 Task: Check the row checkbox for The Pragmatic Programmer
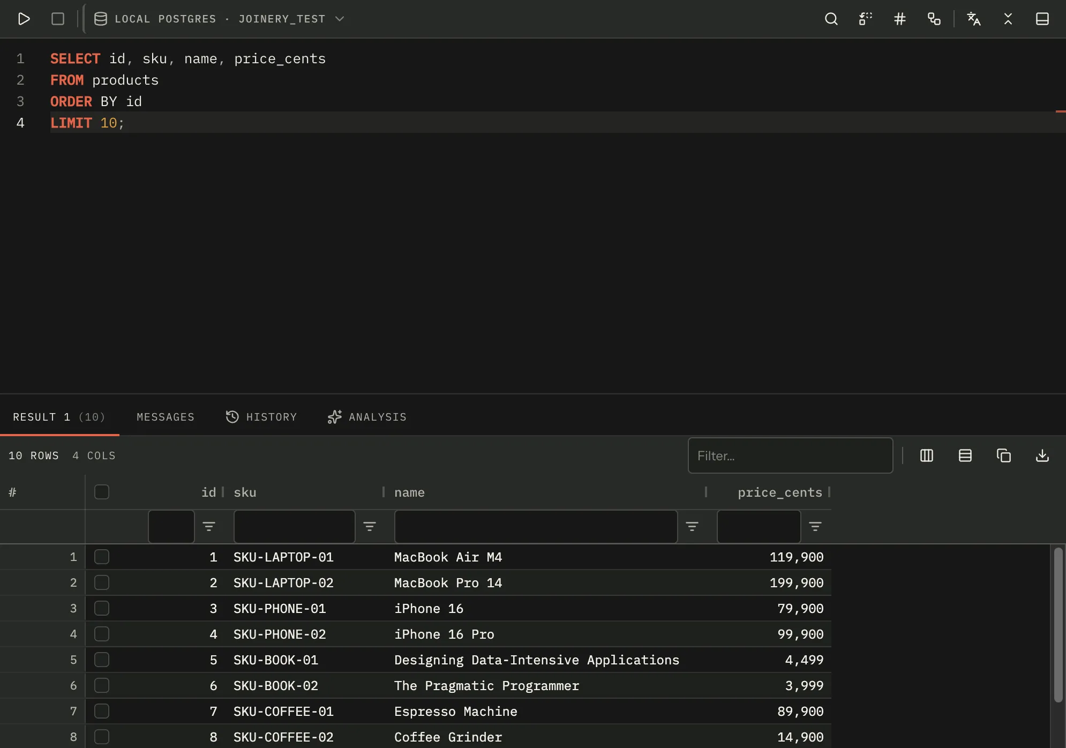pos(102,685)
